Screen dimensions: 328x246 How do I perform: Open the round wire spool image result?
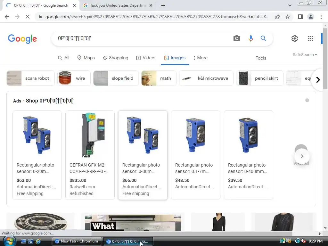(41, 222)
